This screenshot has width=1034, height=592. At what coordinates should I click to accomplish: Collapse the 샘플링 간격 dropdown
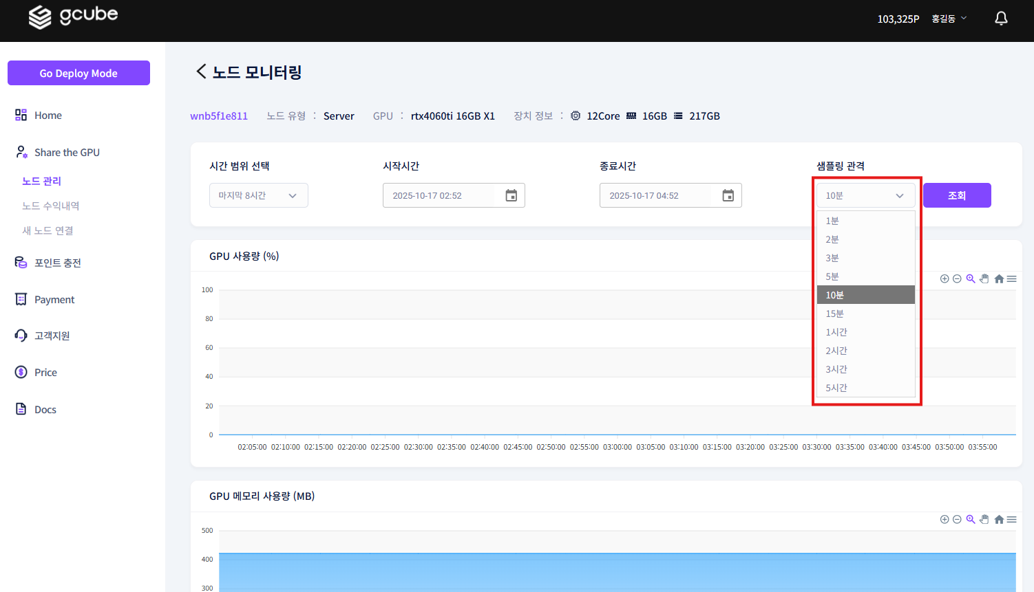[x=865, y=195]
